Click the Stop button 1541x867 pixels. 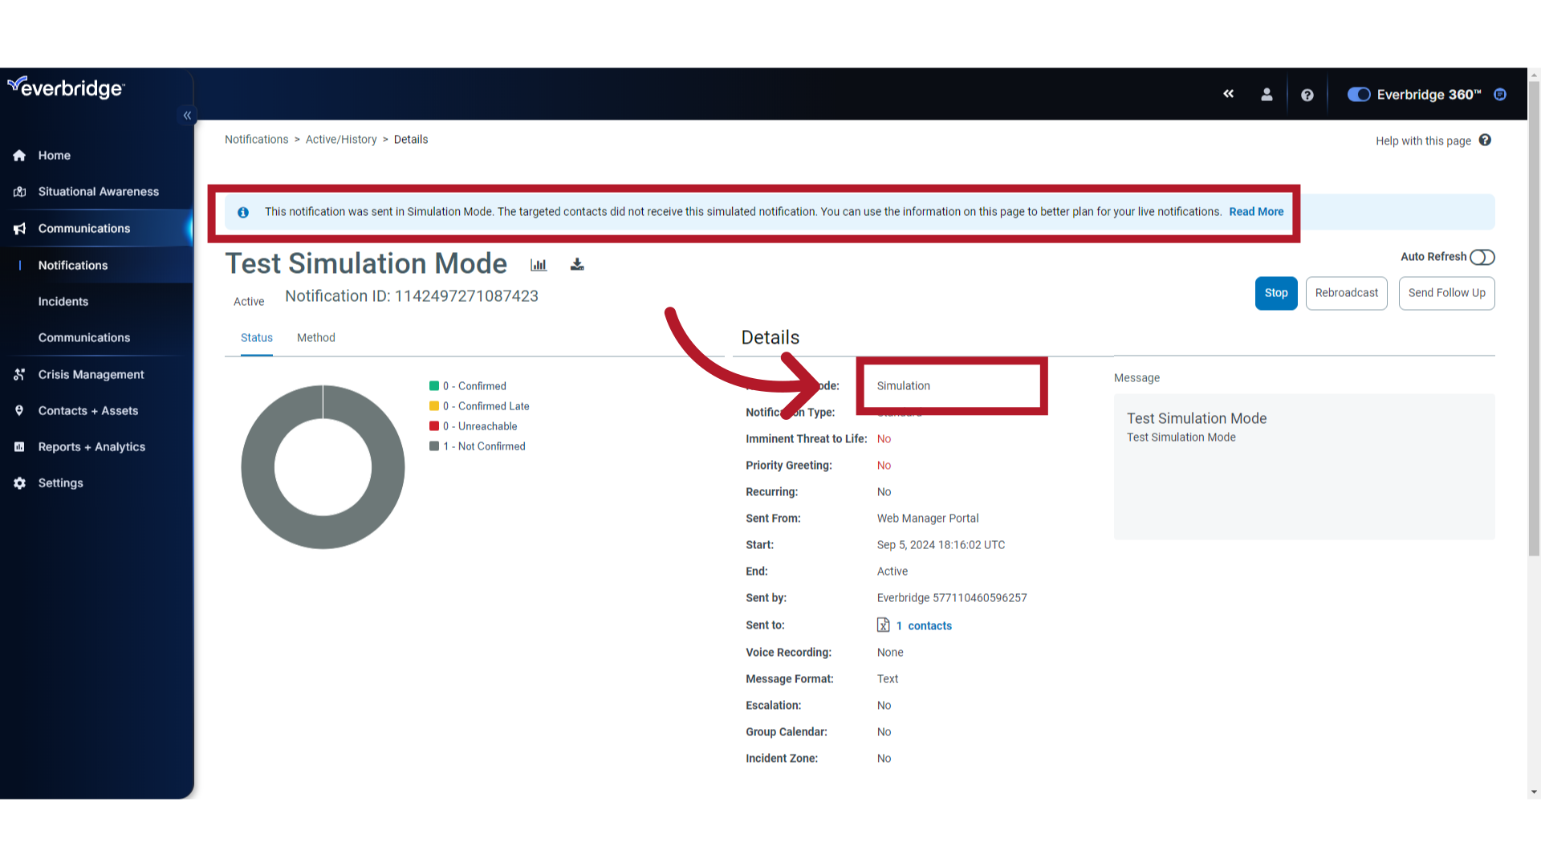point(1276,293)
